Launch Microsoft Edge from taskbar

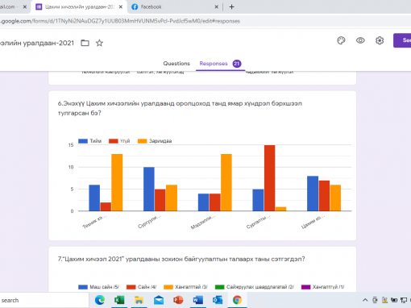pyautogui.click(x=100, y=300)
